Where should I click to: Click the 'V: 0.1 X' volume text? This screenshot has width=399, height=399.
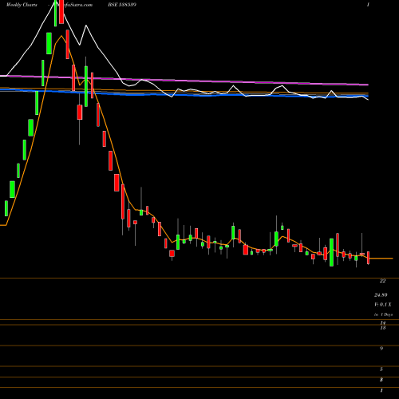(383, 305)
